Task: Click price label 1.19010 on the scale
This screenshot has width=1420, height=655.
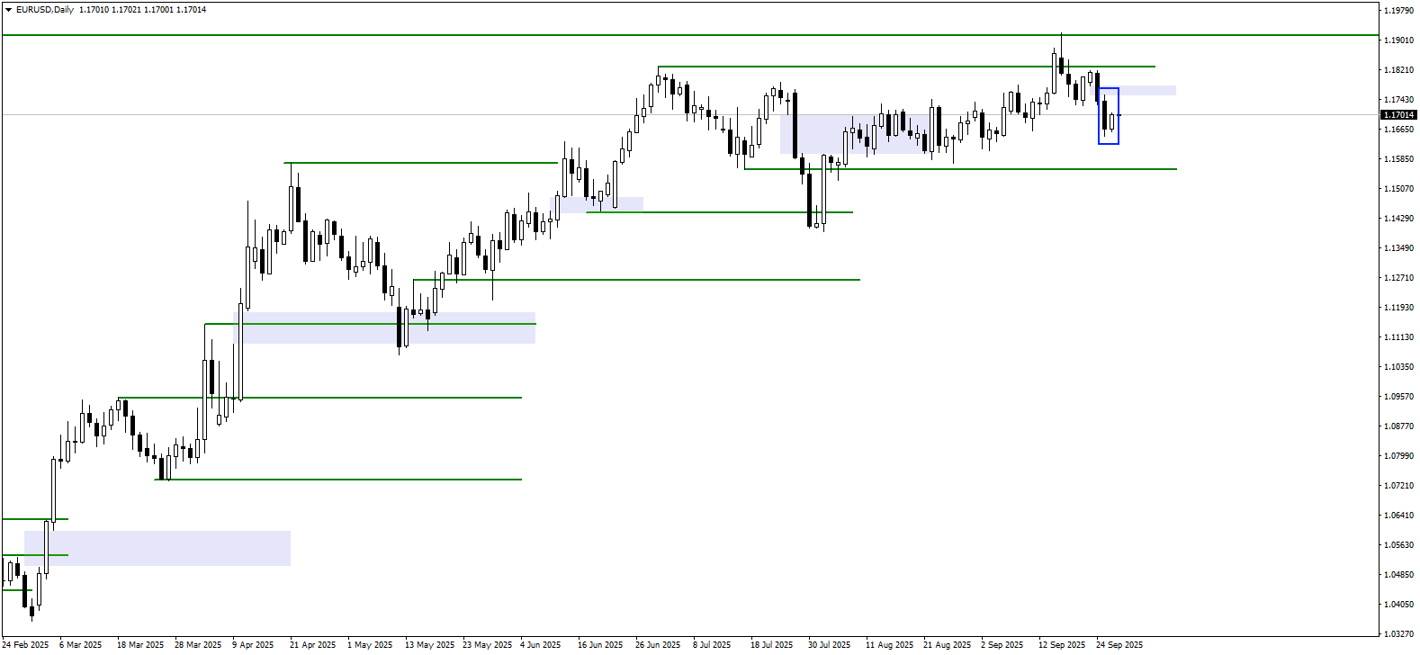Action: coord(1398,40)
